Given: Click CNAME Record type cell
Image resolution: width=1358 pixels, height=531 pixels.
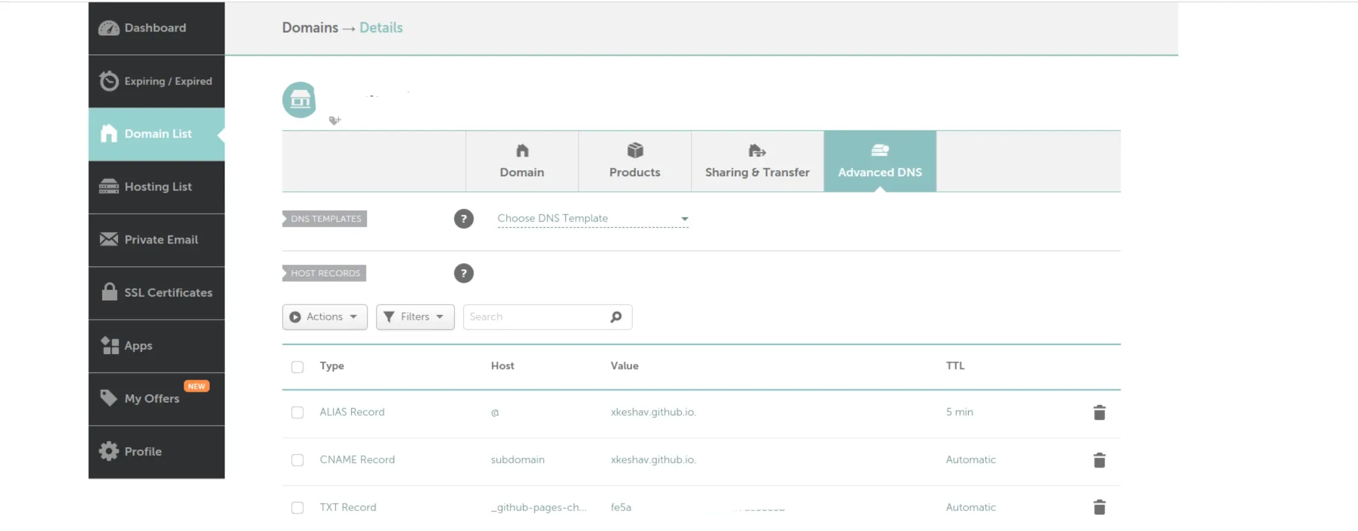Looking at the screenshot, I should click(357, 460).
